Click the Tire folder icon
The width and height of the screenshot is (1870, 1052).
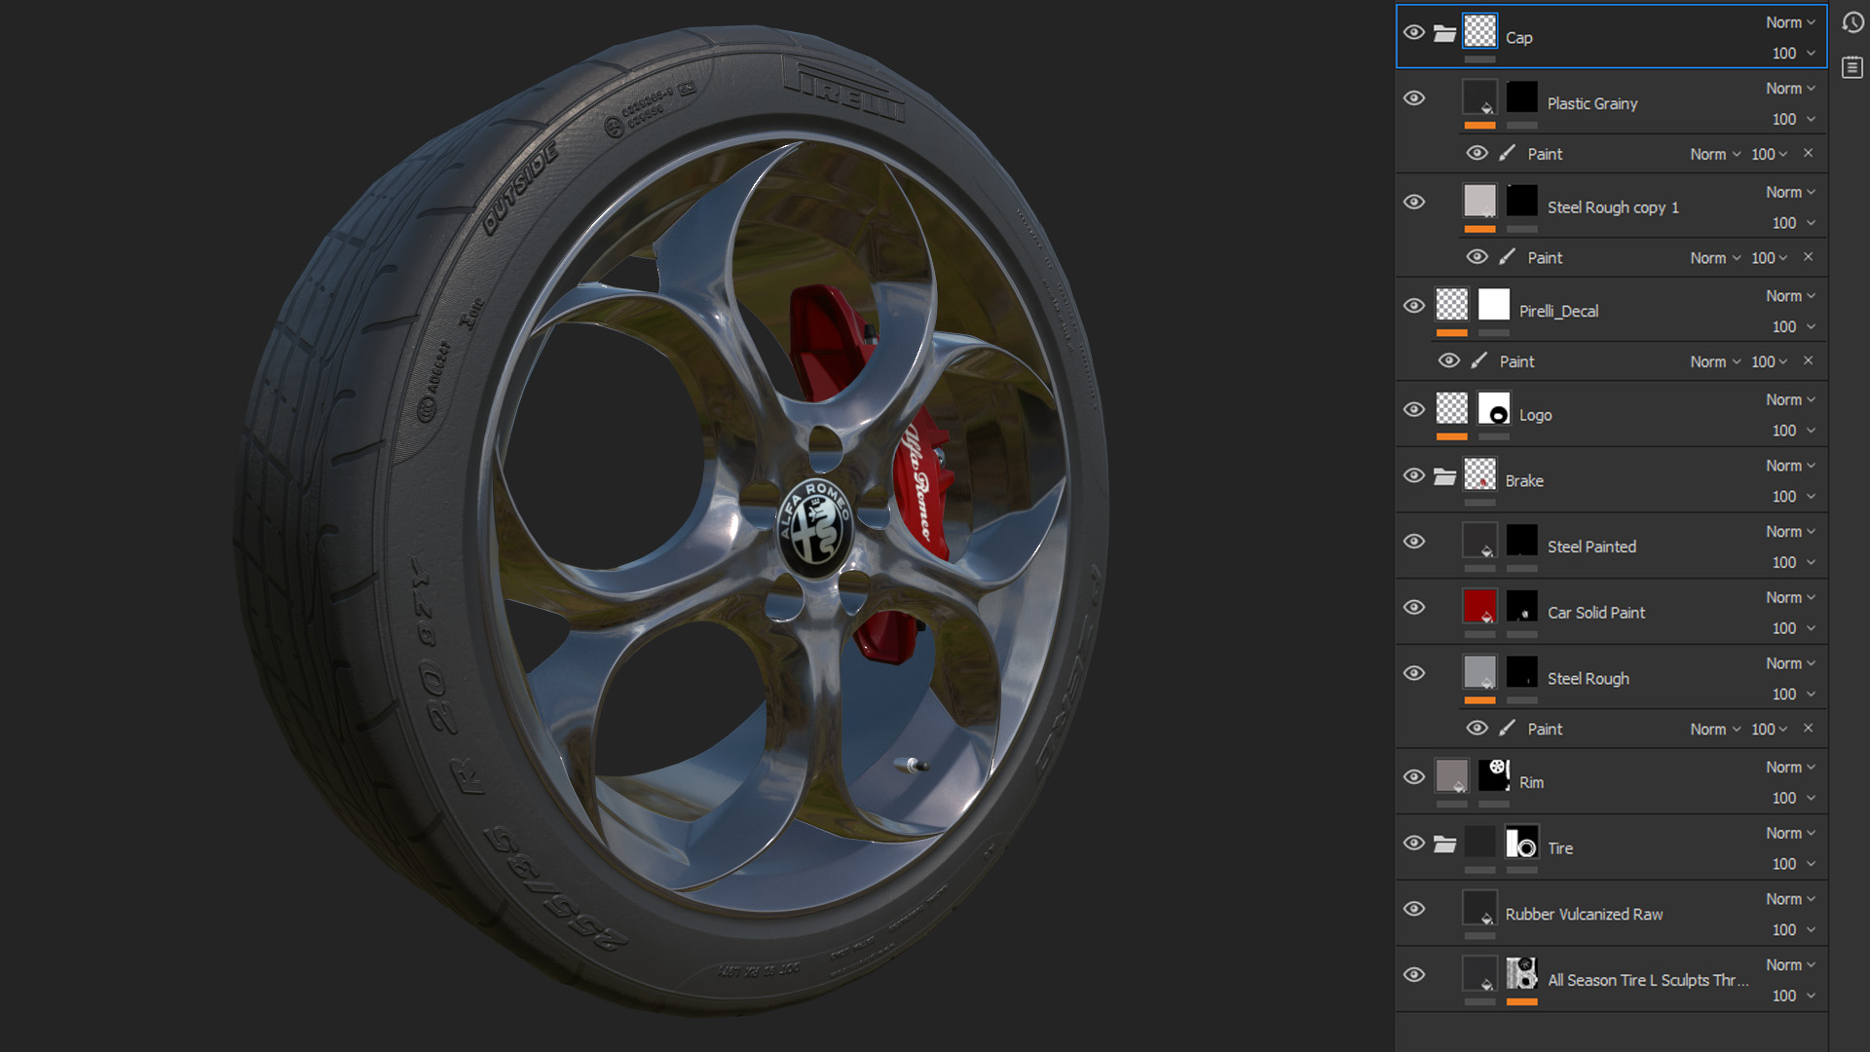click(x=1445, y=844)
